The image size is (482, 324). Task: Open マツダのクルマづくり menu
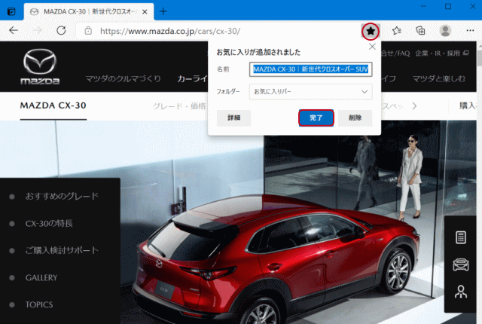pyautogui.click(x=124, y=78)
